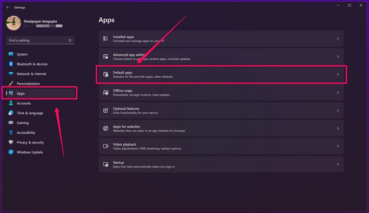Open the Accounts settings section
Viewport: 369px width, 213px height.
24,104
